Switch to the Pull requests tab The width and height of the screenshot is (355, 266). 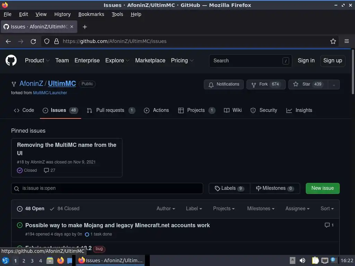coord(111,110)
